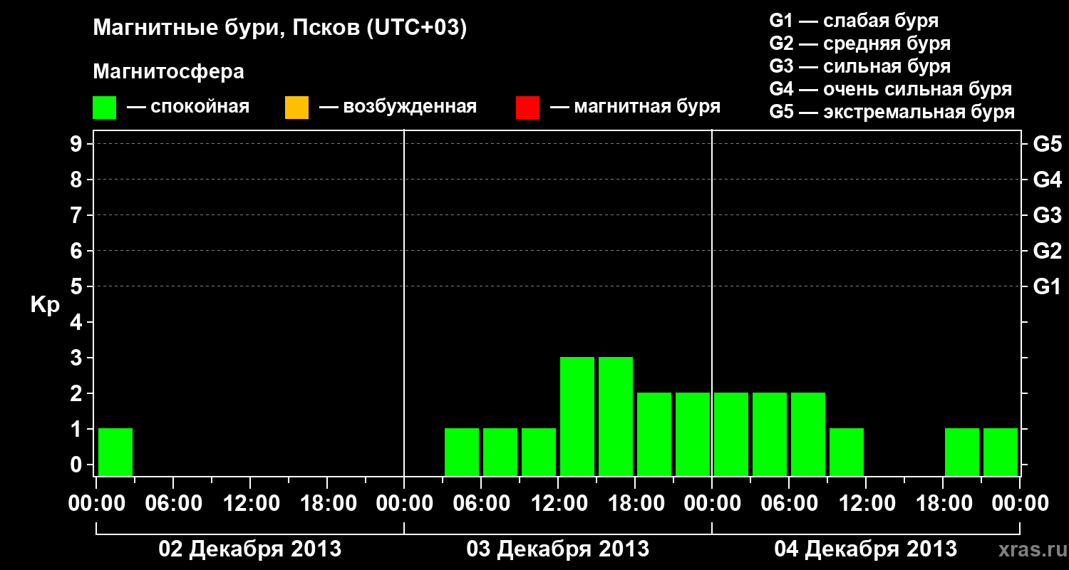Click the 09:00–12:00 bar on 04 Декабря
Screen dimensions: 1069x570
[x=847, y=452]
